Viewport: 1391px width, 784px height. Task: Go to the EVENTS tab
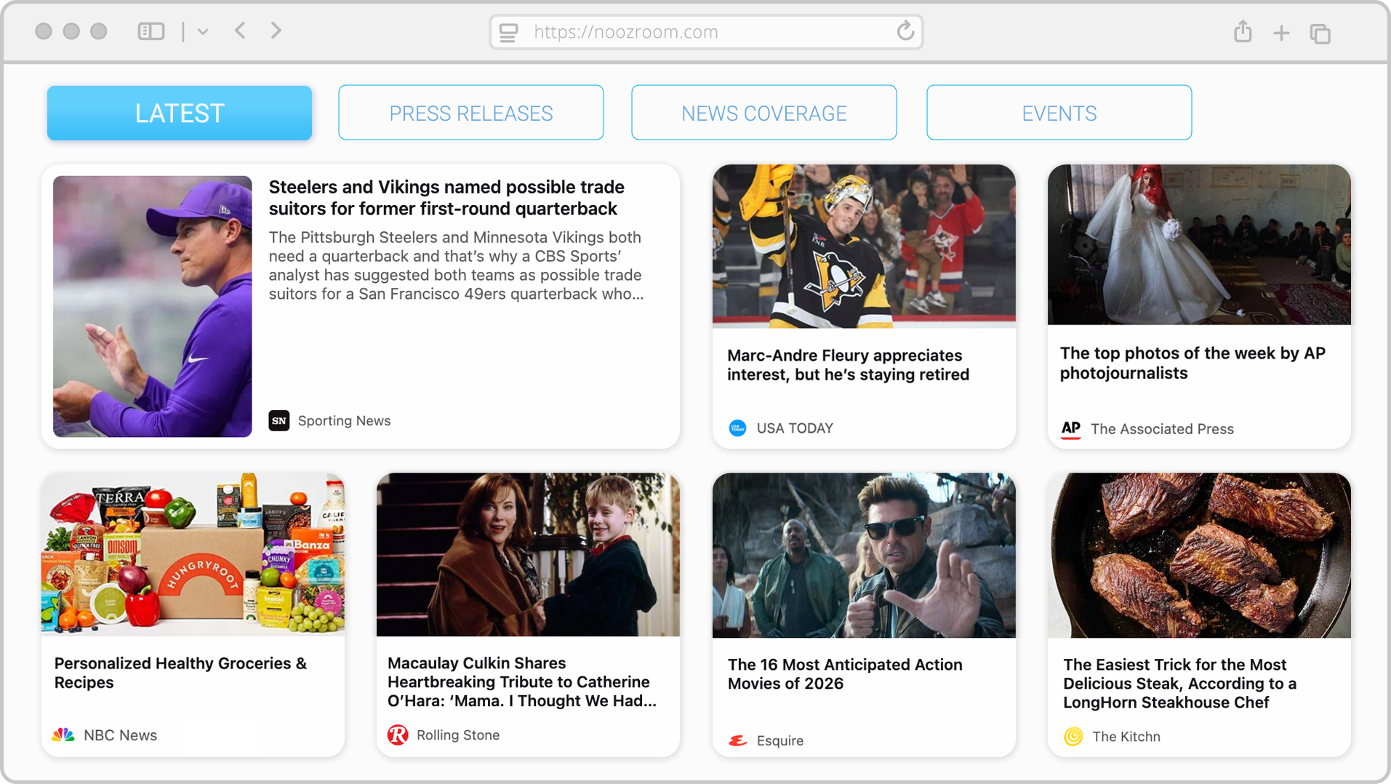pyautogui.click(x=1059, y=113)
